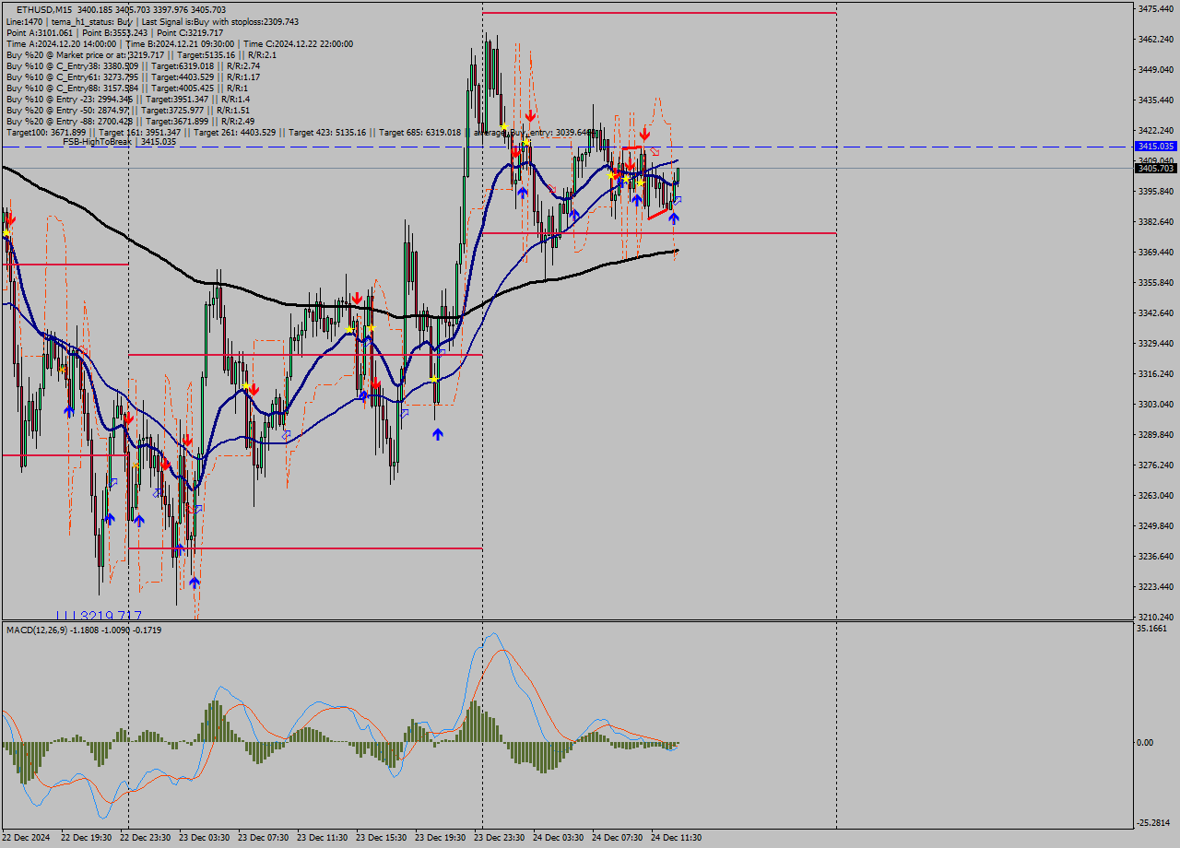This screenshot has width=1180, height=848.
Task: Click the 22 Dec 23:30 time label
Action: point(145,838)
